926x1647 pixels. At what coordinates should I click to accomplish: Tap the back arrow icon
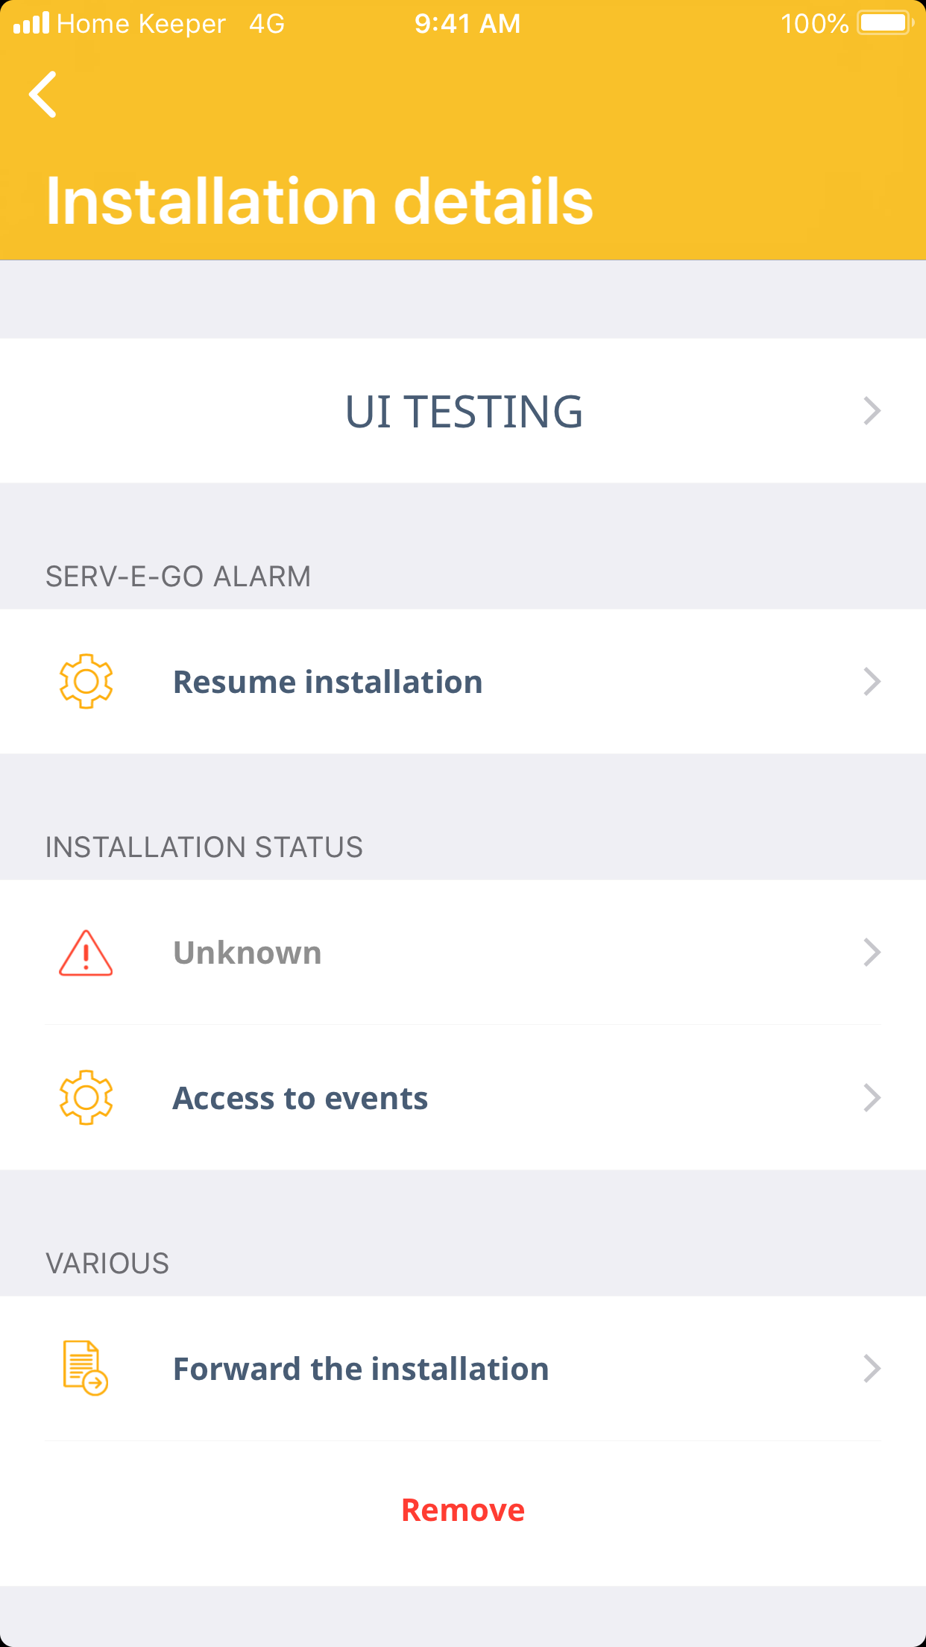pos(43,95)
